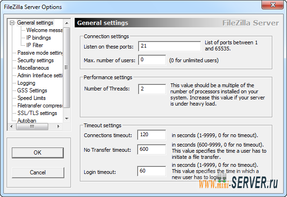Click the "(0 for unlimited users)" hint

pyautogui.click(x=194, y=60)
